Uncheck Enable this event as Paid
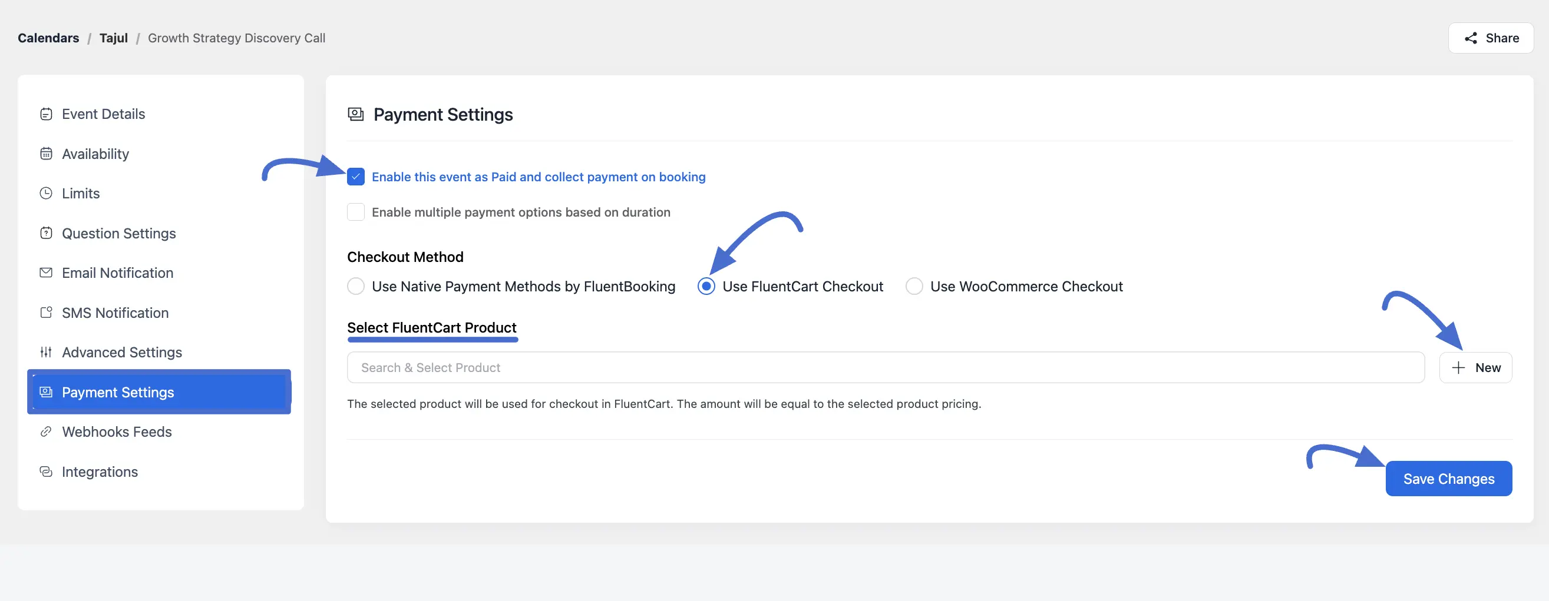Viewport: 1549px width, 601px height. 356,177
